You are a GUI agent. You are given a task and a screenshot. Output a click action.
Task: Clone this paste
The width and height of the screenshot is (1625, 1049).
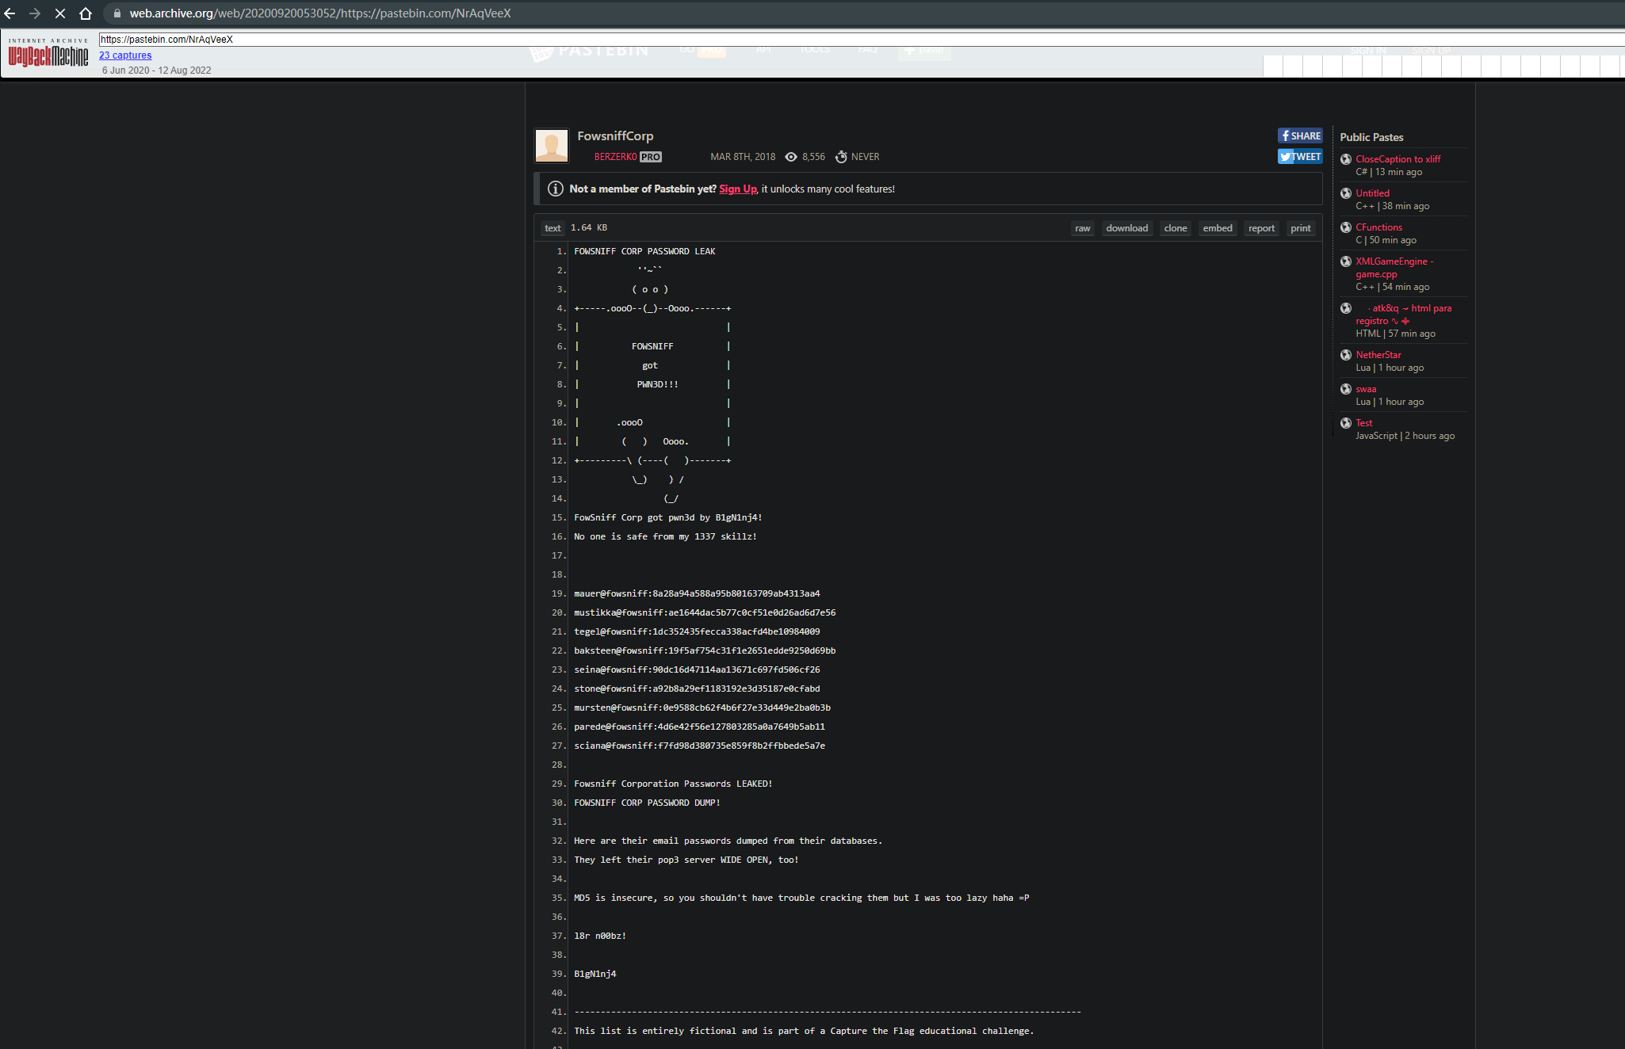point(1176,228)
